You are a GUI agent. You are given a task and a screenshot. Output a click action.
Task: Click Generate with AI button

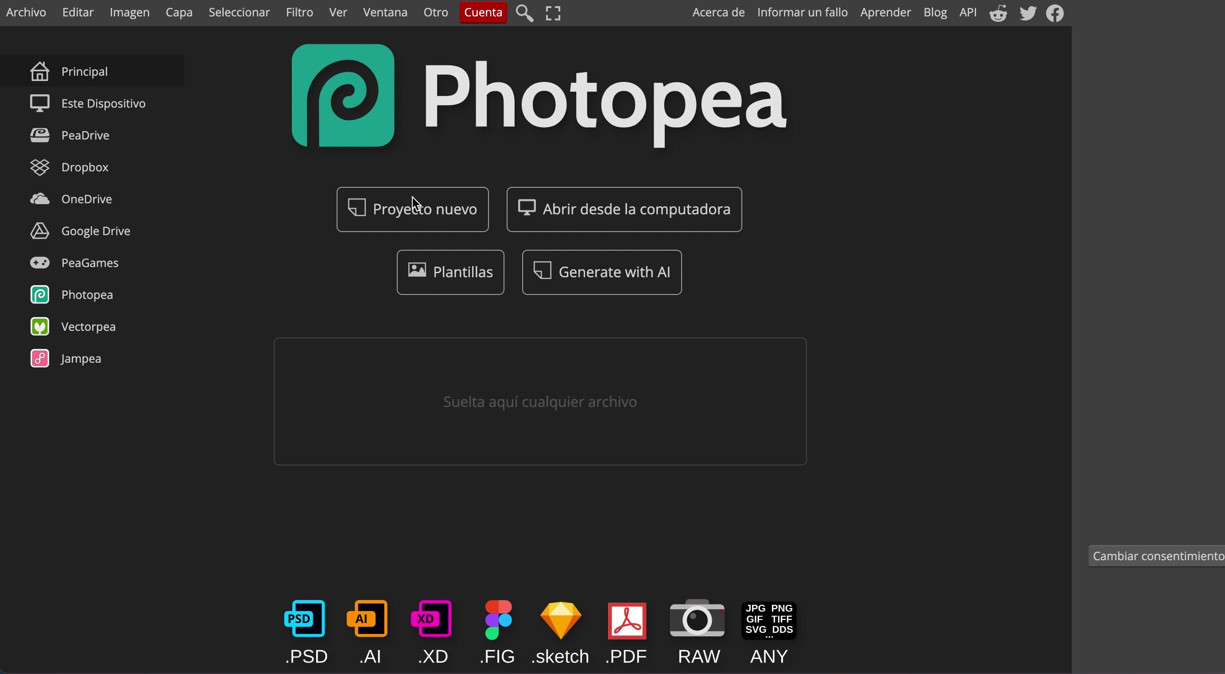click(x=601, y=272)
